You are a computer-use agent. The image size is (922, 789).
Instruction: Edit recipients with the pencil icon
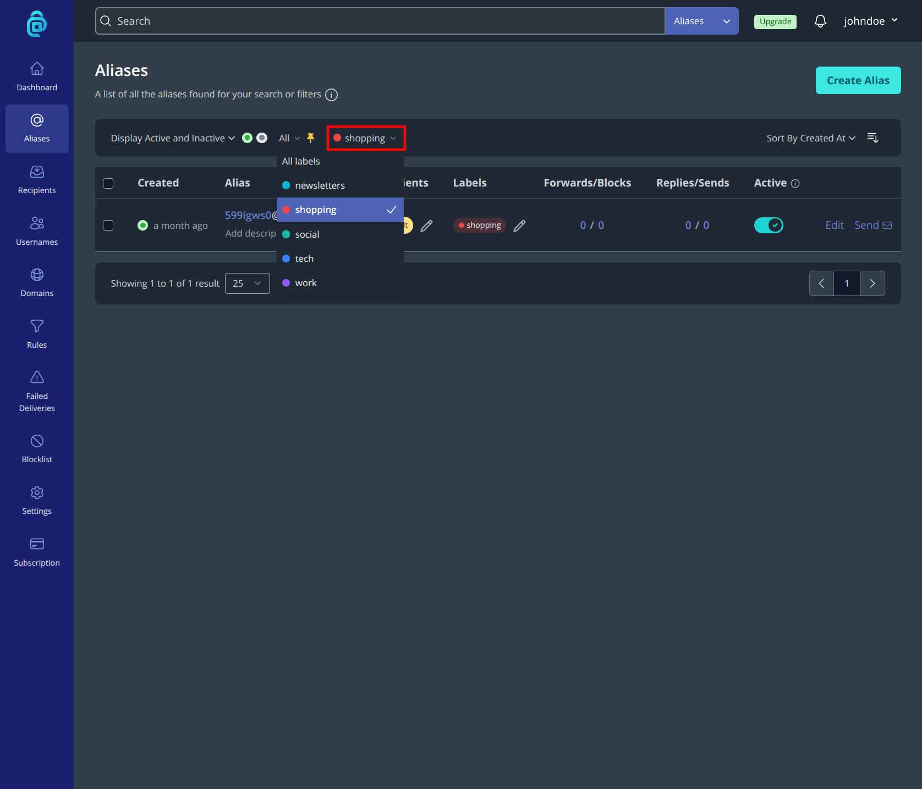(426, 226)
